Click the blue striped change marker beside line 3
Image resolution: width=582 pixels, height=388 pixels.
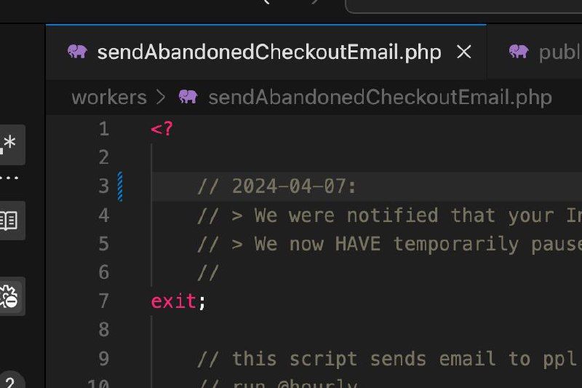click(120, 186)
